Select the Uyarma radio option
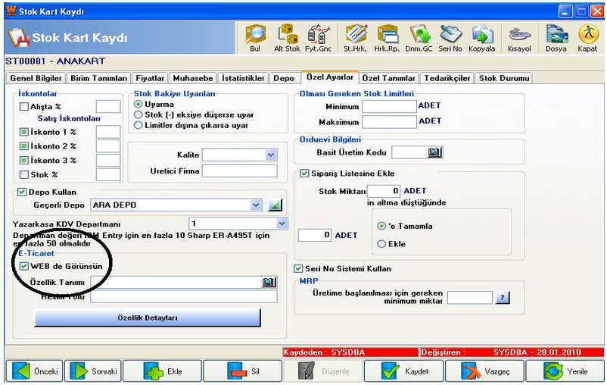This screenshot has height=385, width=607. (x=138, y=105)
